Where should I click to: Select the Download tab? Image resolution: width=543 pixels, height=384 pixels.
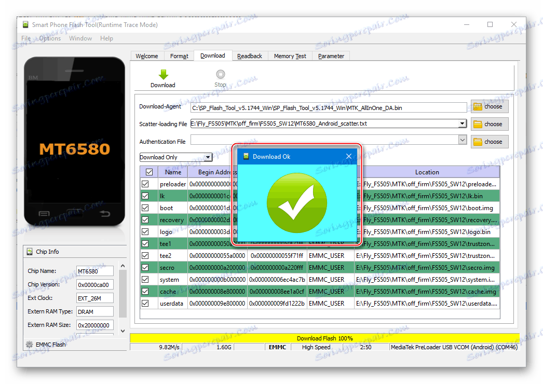coord(213,56)
